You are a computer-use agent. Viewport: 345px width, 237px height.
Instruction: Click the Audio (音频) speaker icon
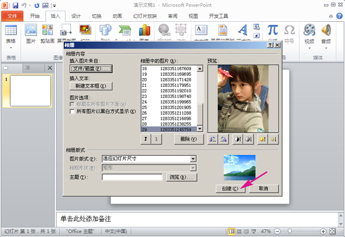(326, 30)
